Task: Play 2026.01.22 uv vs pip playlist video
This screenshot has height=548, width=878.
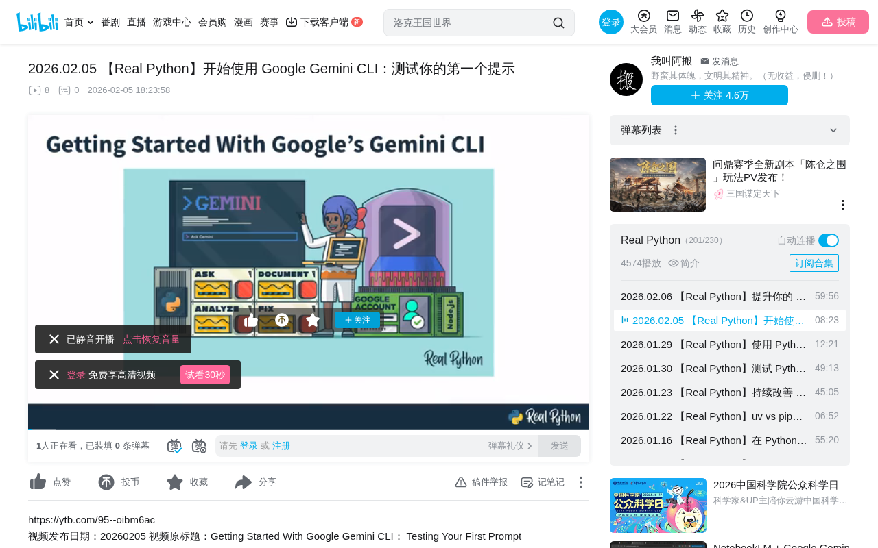Action: (x=730, y=416)
